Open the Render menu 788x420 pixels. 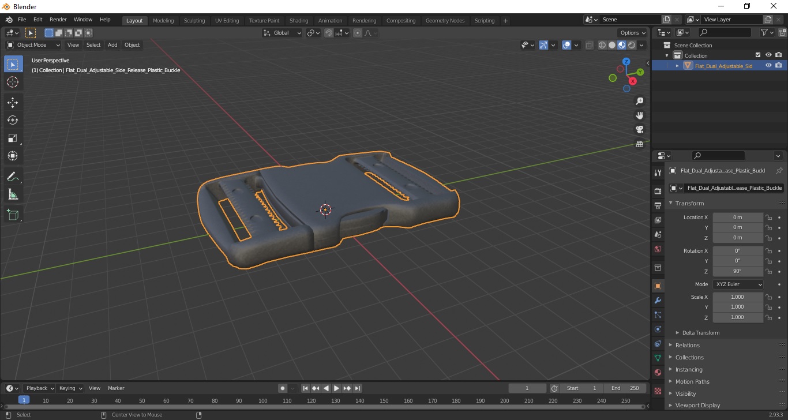(58, 20)
